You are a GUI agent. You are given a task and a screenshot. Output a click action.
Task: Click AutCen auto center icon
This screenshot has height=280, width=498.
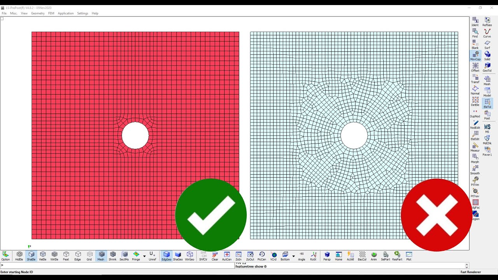(227, 256)
